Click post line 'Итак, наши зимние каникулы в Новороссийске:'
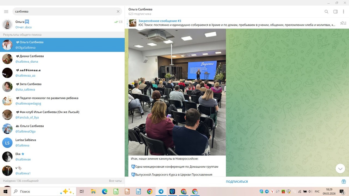The width and height of the screenshot is (349, 196). 165,159
